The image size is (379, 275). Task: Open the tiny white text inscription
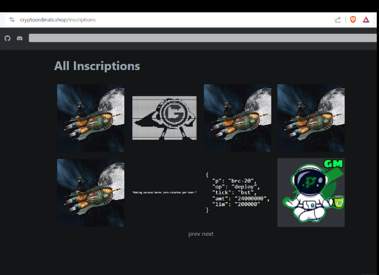[164, 193]
